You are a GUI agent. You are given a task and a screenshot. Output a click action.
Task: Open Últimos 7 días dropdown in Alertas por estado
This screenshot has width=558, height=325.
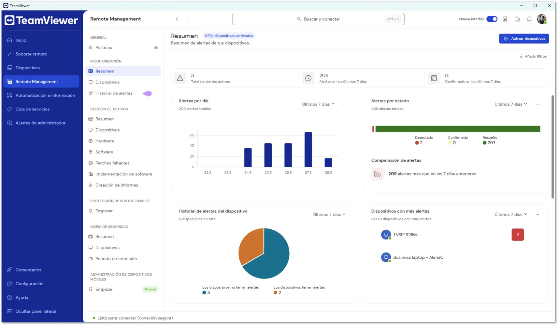click(x=511, y=104)
